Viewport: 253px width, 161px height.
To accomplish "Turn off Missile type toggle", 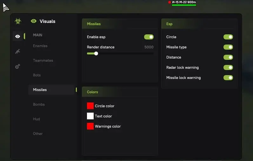I will point(228,47).
